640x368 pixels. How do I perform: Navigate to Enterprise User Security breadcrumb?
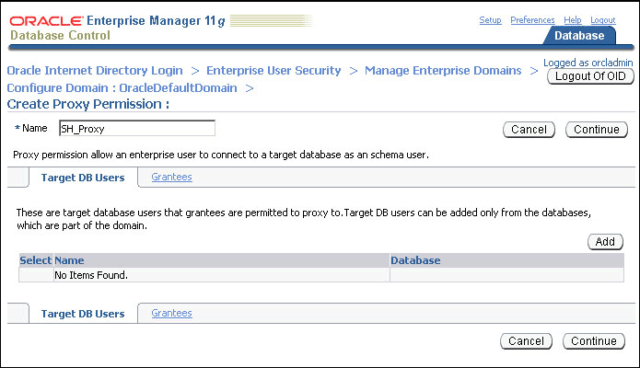coord(273,70)
